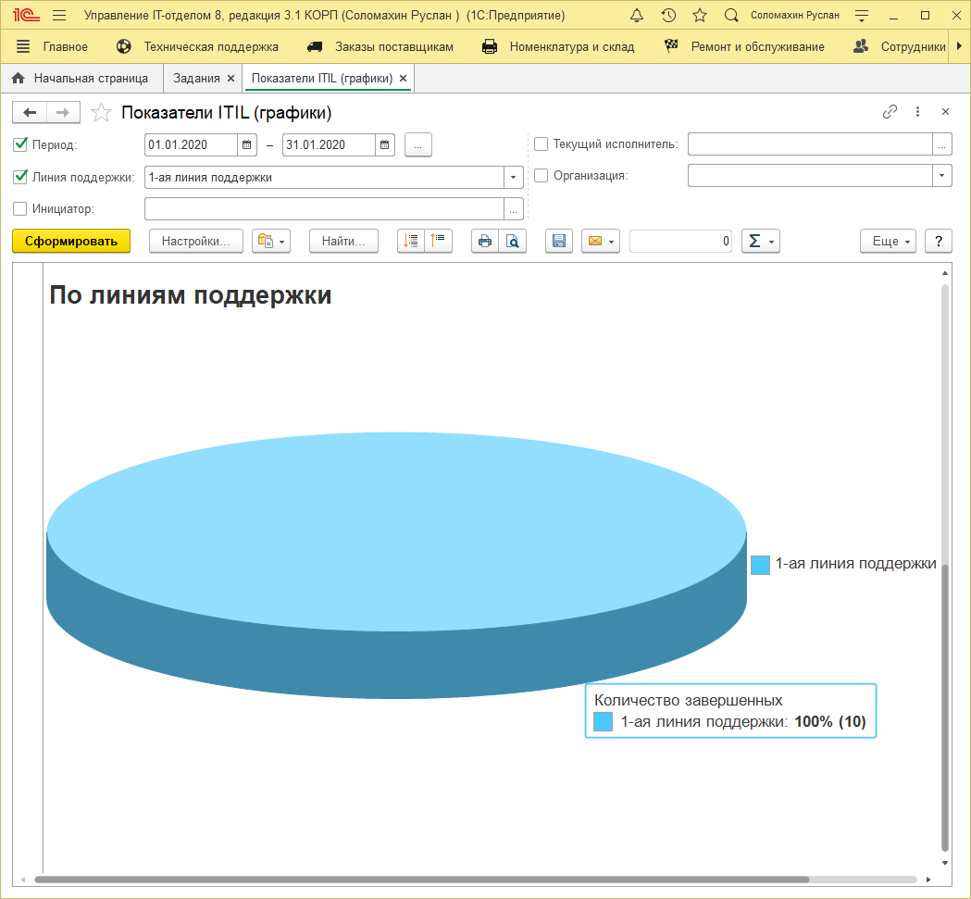Tick the Текущий исполнитель checkbox
This screenshot has width=971, height=899.
[542, 144]
